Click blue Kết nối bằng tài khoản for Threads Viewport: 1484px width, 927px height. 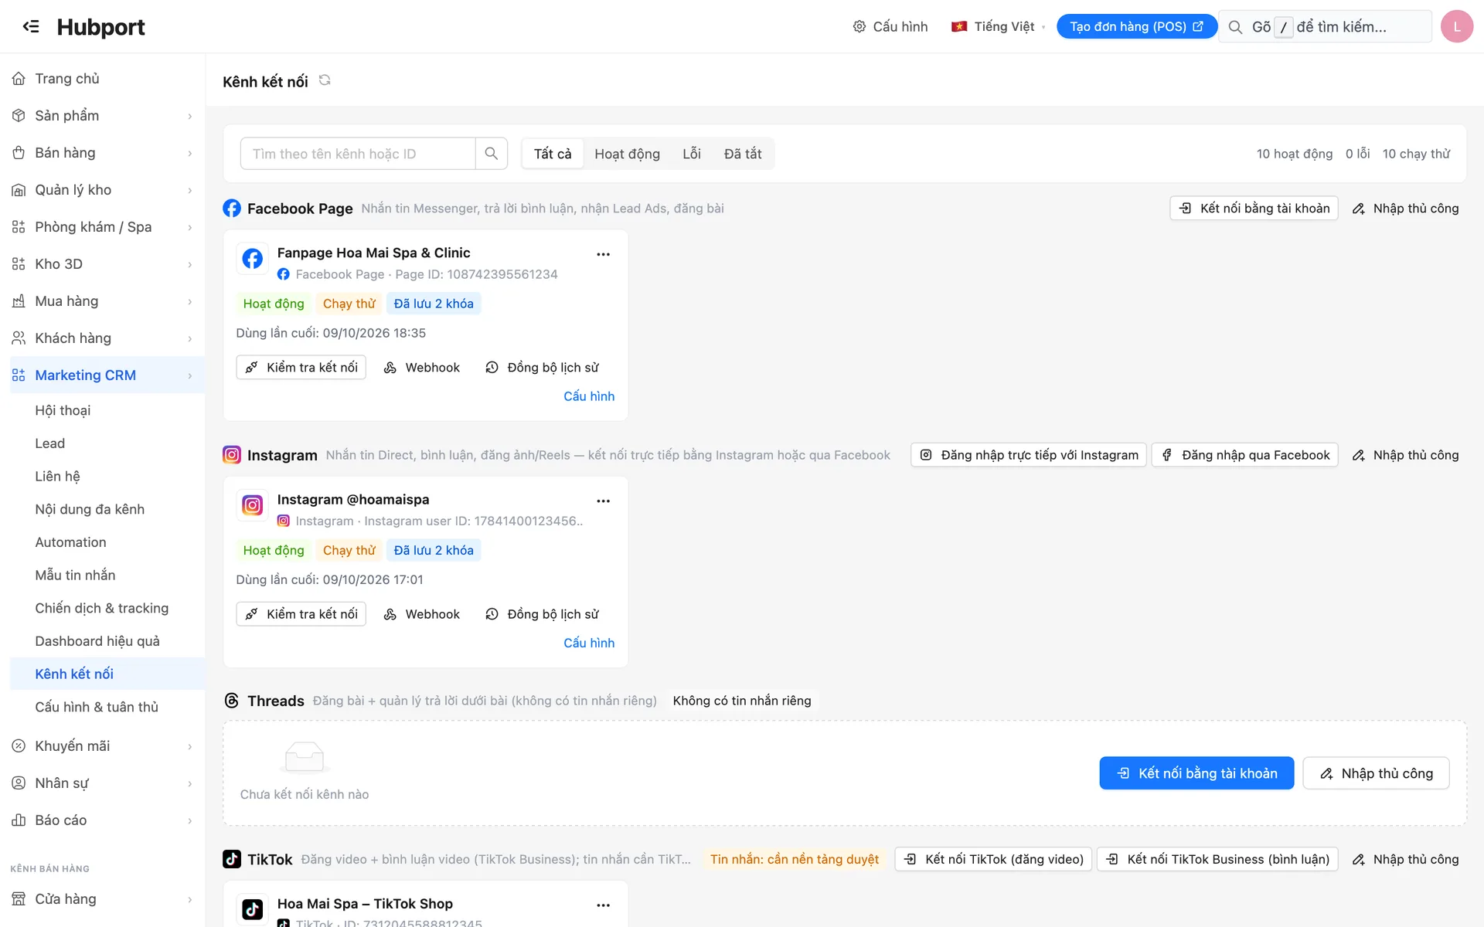pyautogui.click(x=1196, y=773)
